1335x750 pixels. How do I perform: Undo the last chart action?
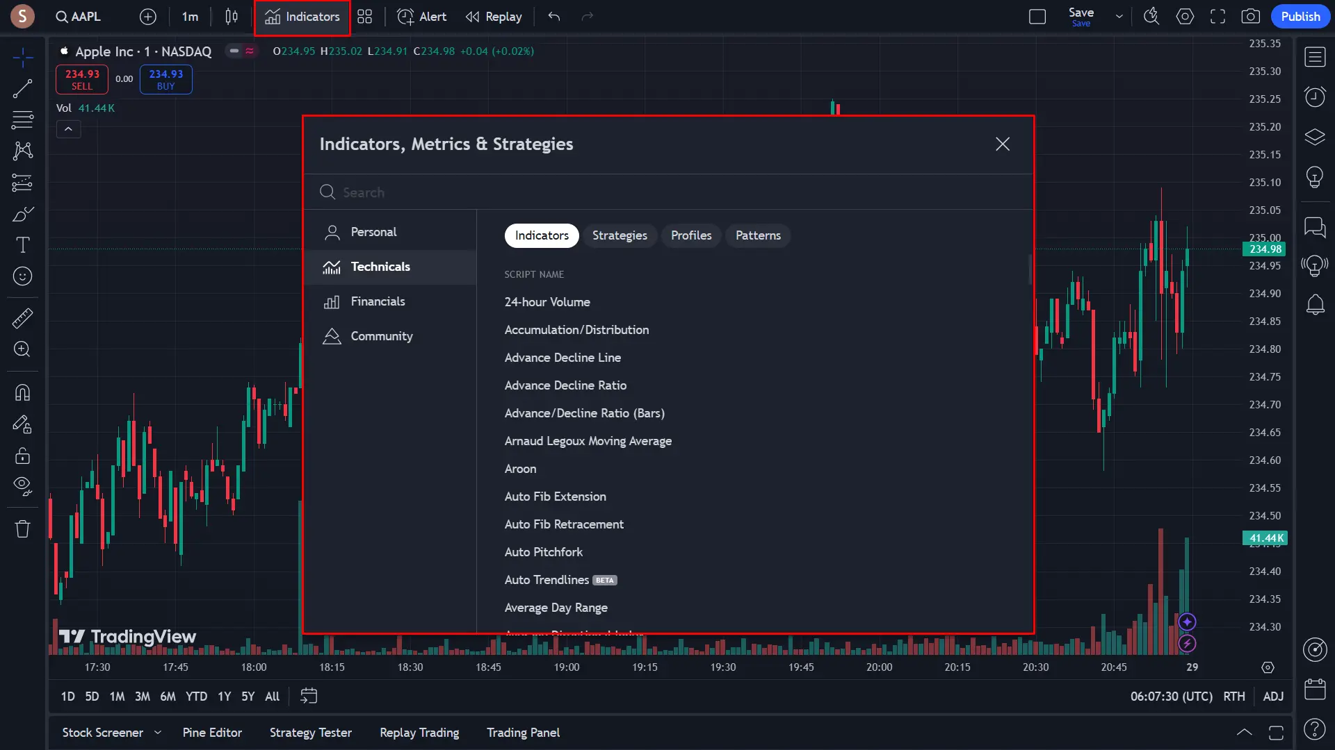554,17
